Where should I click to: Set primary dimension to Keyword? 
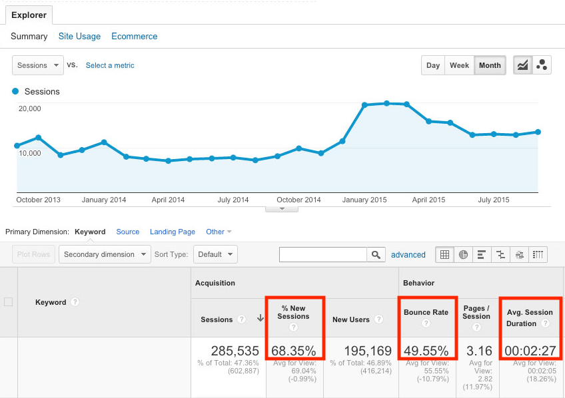click(90, 232)
